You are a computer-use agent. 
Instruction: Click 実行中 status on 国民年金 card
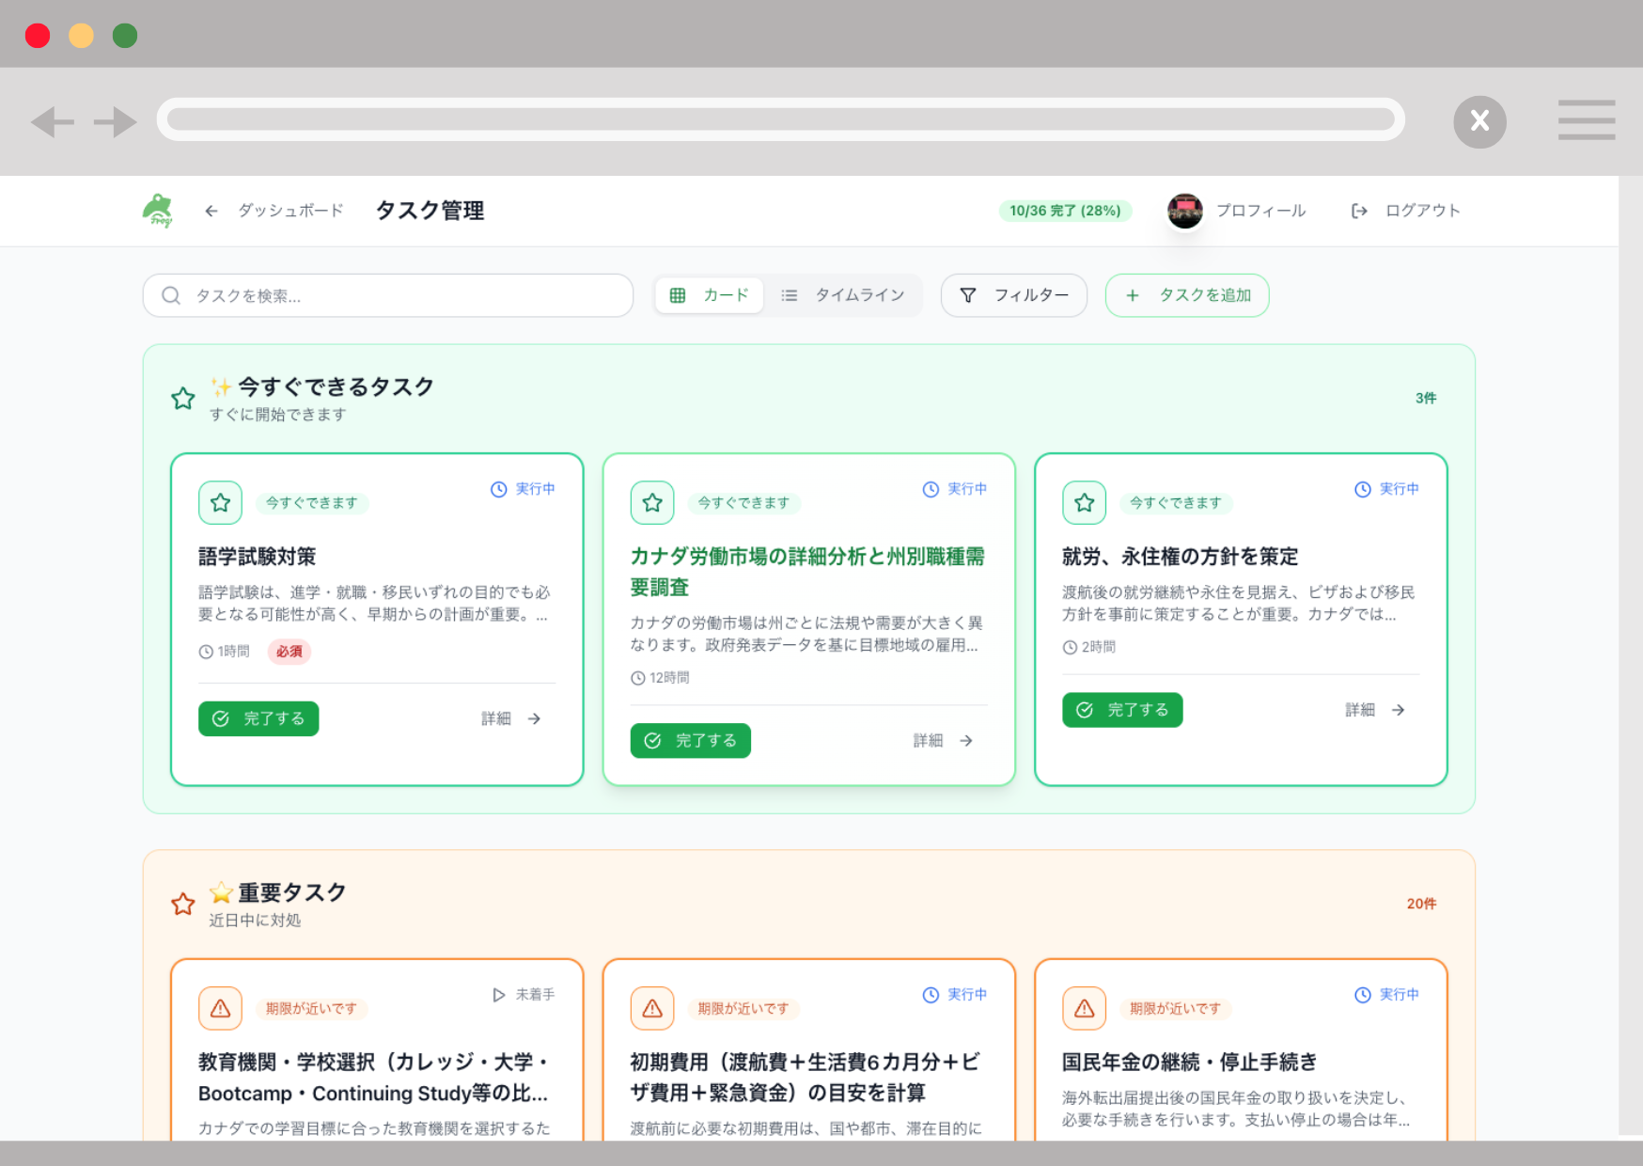tap(1386, 995)
